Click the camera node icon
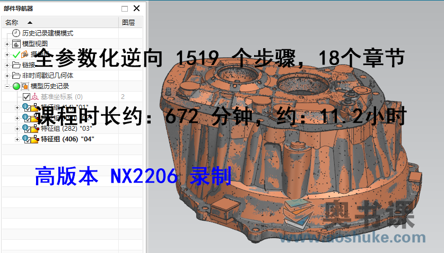This screenshot has height=253, width=444. [24, 54]
